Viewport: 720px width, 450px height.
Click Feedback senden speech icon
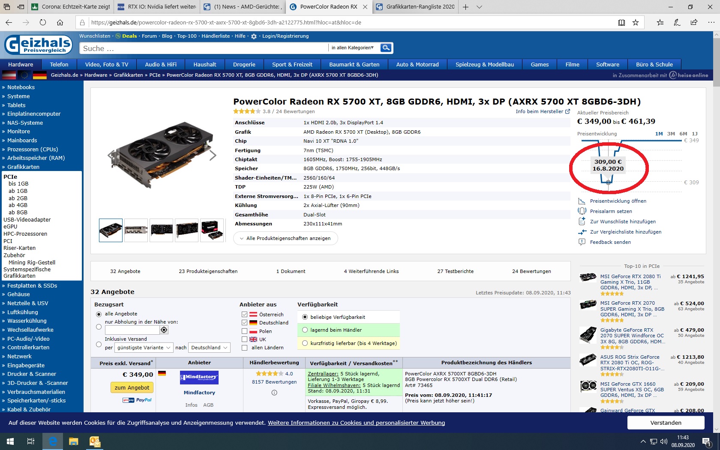(582, 242)
